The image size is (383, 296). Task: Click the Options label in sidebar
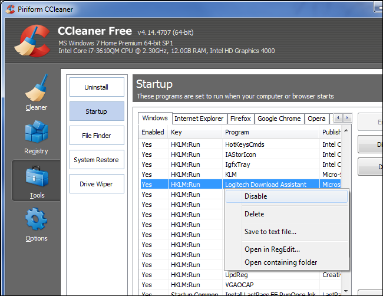(x=37, y=238)
